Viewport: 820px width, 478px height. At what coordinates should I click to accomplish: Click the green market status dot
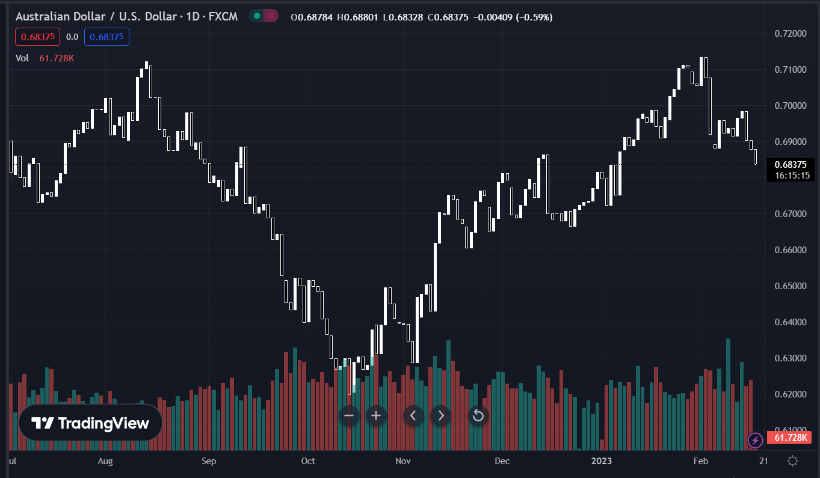[257, 17]
